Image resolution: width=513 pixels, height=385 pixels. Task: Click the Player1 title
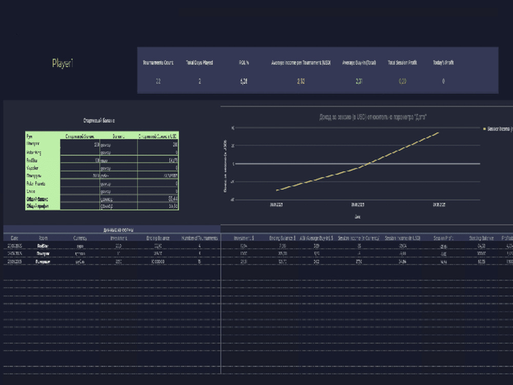pyautogui.click(x=63, y=63)
